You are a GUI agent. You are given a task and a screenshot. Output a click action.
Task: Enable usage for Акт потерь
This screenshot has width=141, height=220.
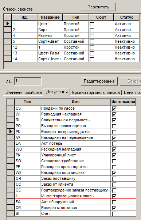click(114, 144)
